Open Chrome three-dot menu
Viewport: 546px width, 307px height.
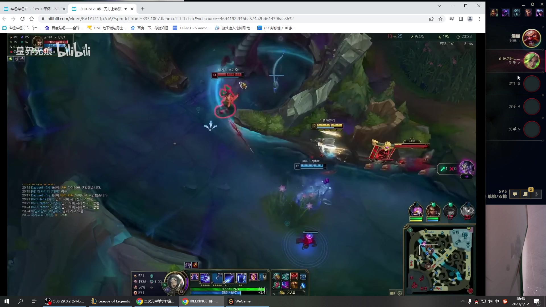(x=479, y=19)
